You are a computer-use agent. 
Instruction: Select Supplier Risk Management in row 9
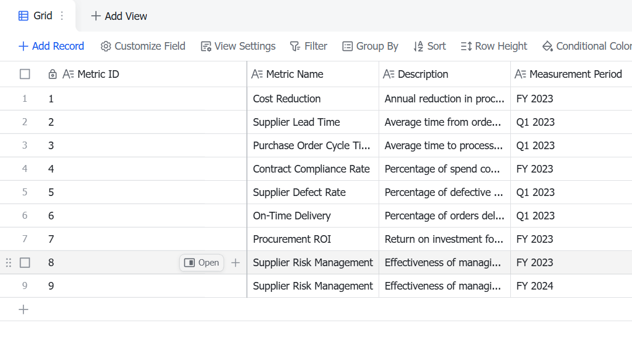[312, 286]
